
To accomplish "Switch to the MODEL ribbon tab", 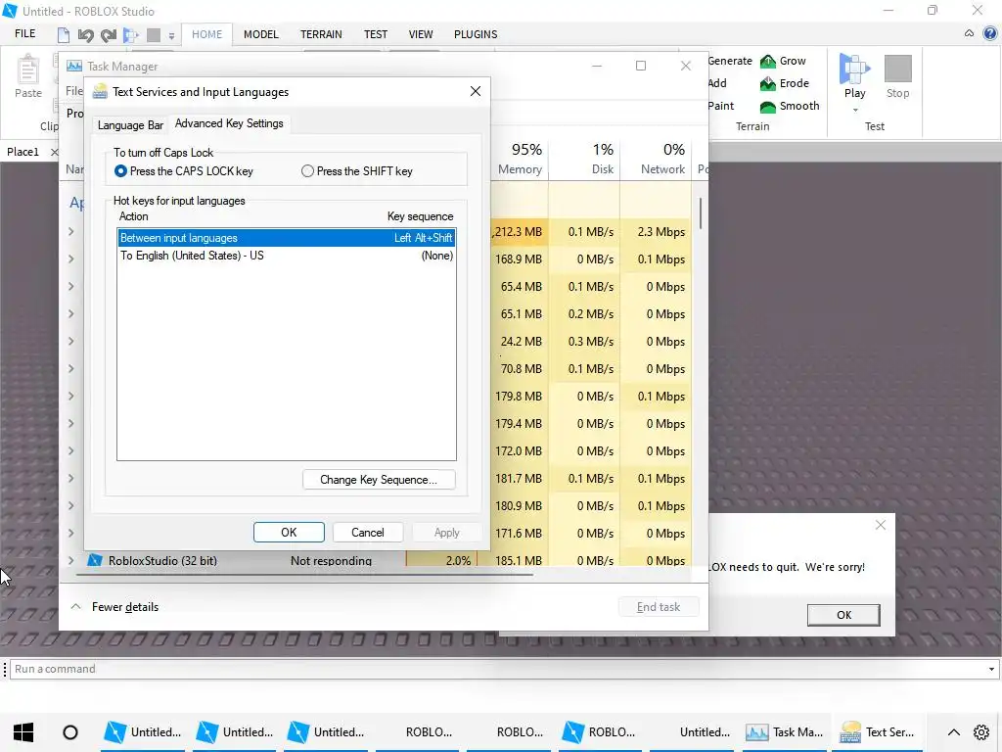I will point(260,34).
